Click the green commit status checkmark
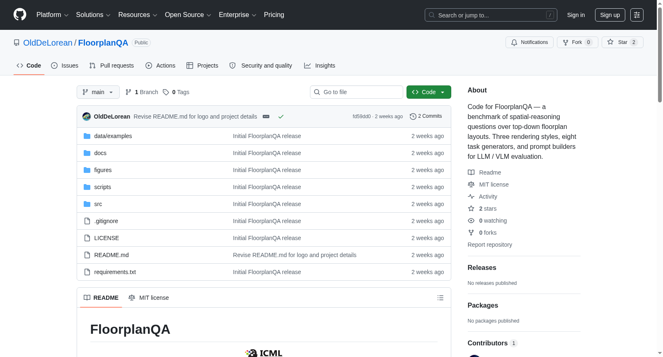 [281, 117]
